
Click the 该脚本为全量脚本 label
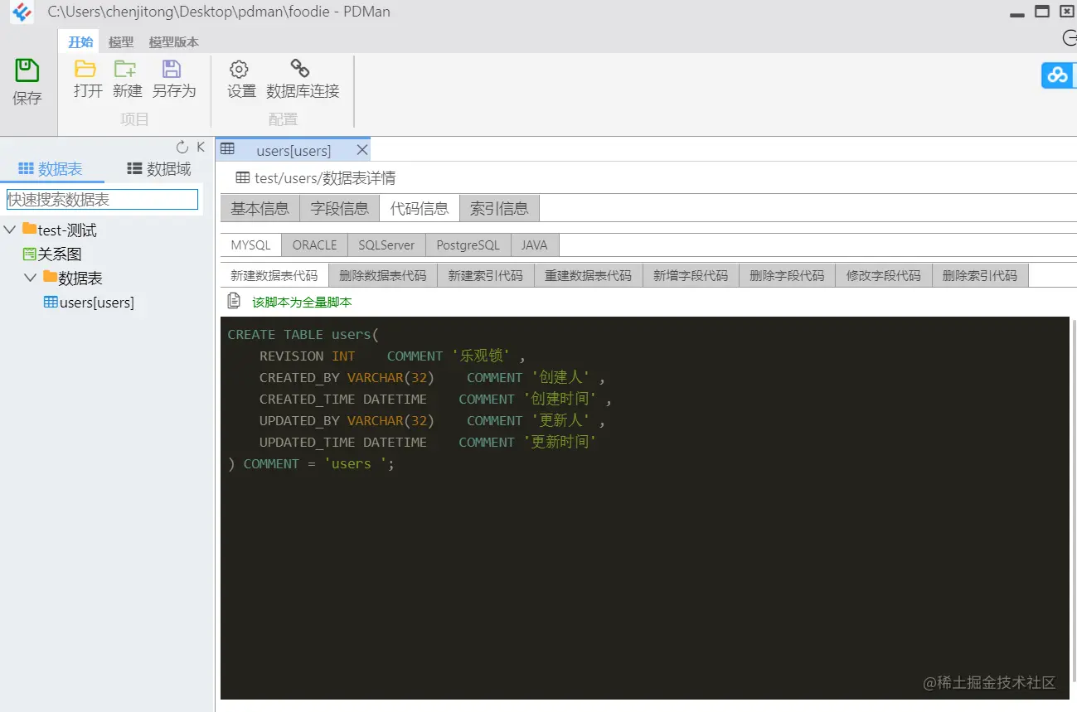point(302,302)
